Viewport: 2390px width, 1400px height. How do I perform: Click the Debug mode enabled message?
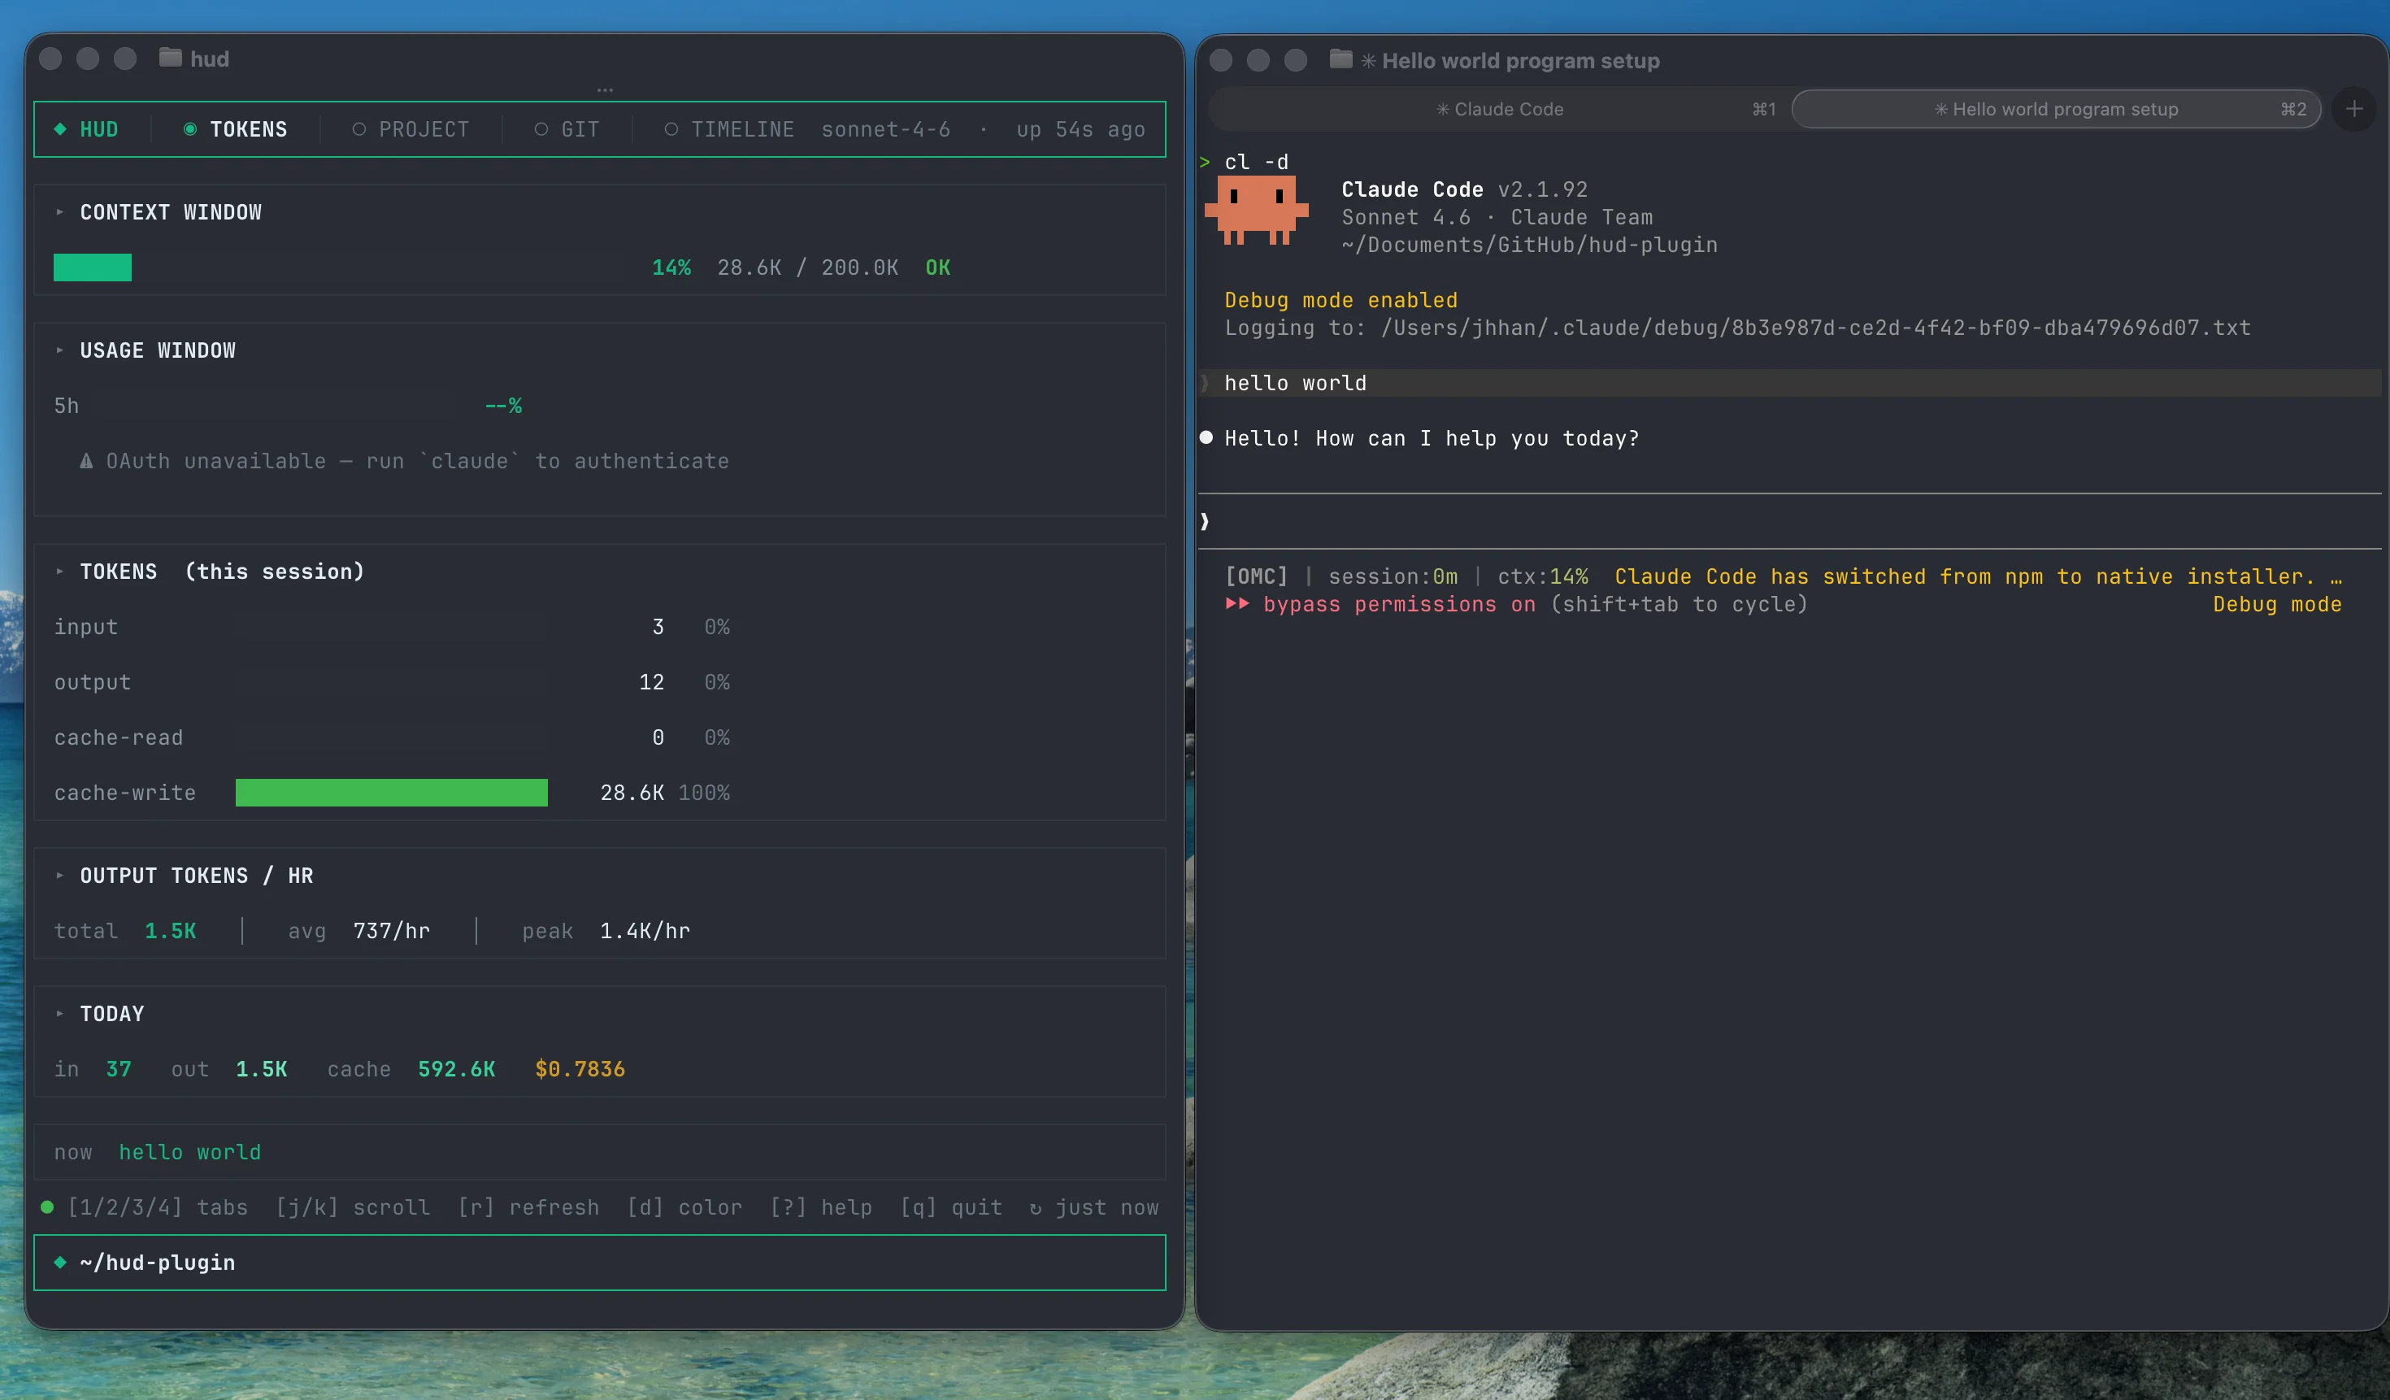coord(1341,300)
